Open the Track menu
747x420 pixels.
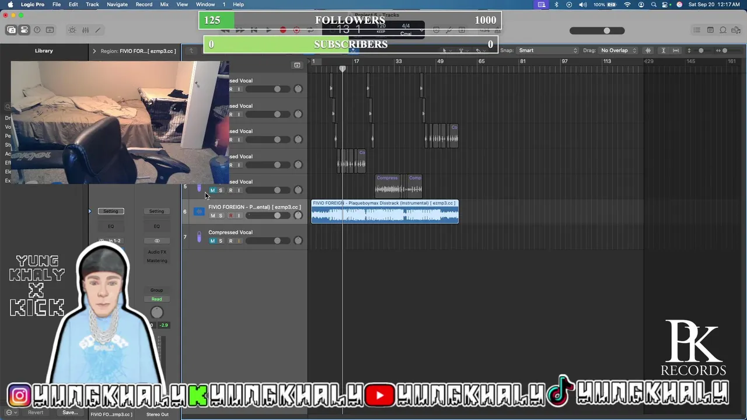92,4
